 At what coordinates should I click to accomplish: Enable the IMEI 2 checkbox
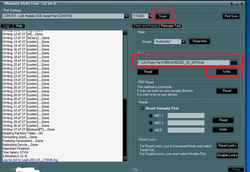pyautogui.click(x=150, y=123)
